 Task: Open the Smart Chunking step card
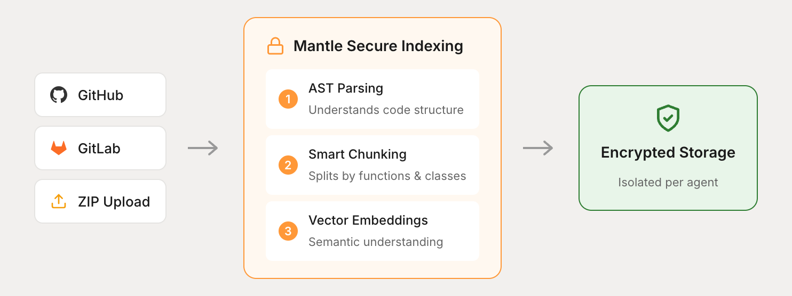tap(373, 165)
